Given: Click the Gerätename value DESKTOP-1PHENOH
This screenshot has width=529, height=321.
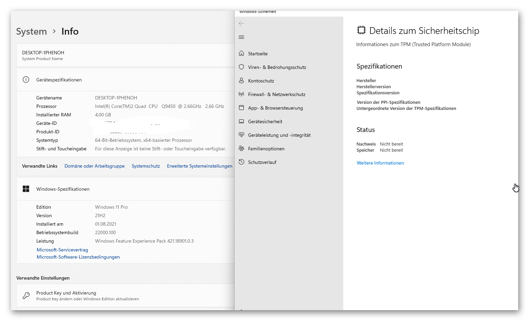Looking at the screenshot, I should coord(116,98).
